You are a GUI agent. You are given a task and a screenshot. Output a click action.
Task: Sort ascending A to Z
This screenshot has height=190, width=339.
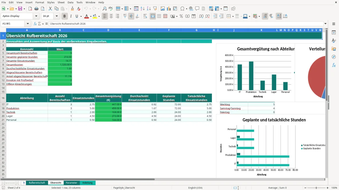(142, 9)
